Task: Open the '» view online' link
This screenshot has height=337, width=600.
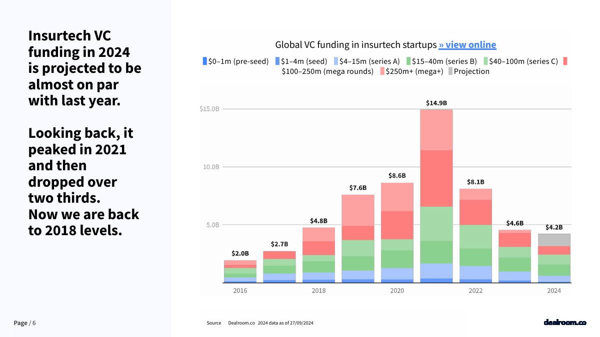Action: (467, 45)
